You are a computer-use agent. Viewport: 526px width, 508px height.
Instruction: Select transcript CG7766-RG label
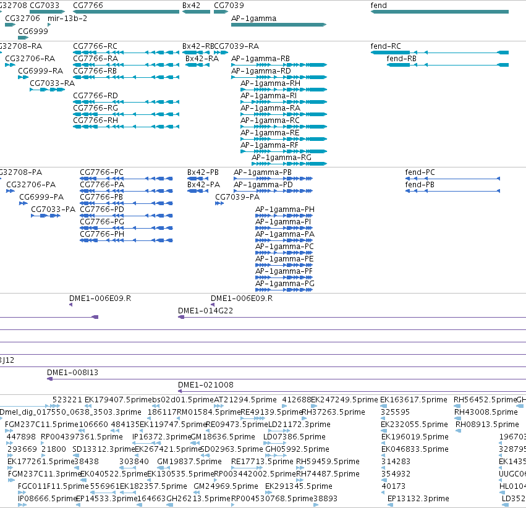(x=96, y=108)
